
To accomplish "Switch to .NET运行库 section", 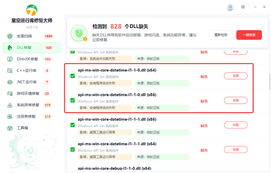I will pyautogui.click(x=32, y=82).
